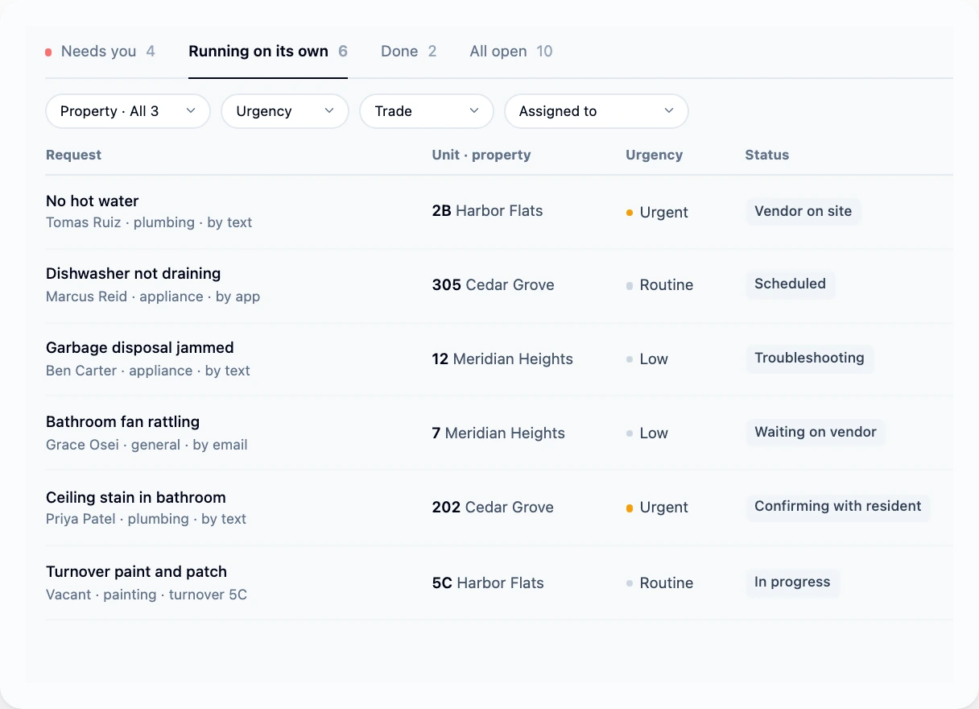This screenshot has width=979, height=709.
Task: Open the Done tab
Action: [x=408, y=52]
